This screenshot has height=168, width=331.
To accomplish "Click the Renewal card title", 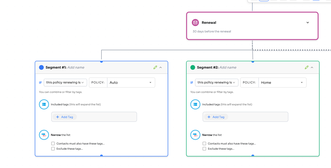I will 209,23.
